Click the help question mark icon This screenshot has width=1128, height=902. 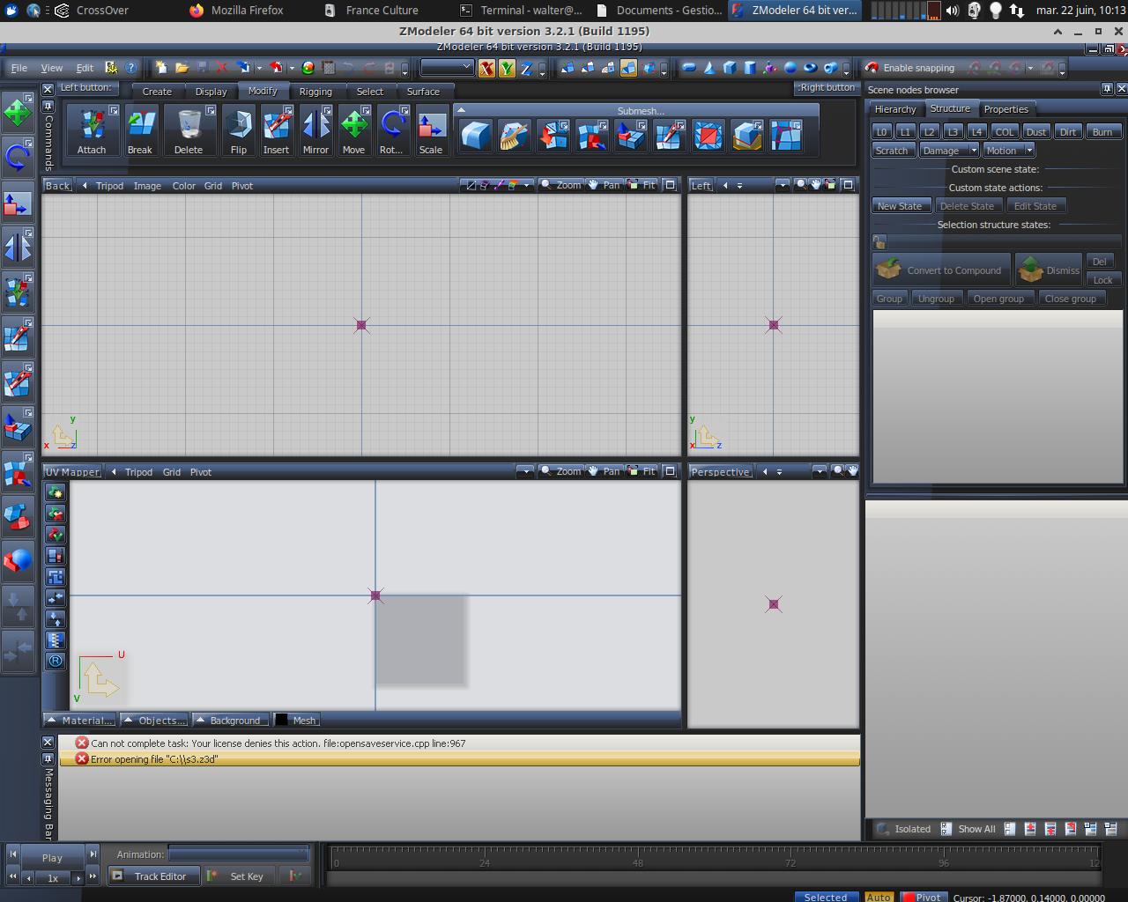pyautogui.click(x=131, y=68)
